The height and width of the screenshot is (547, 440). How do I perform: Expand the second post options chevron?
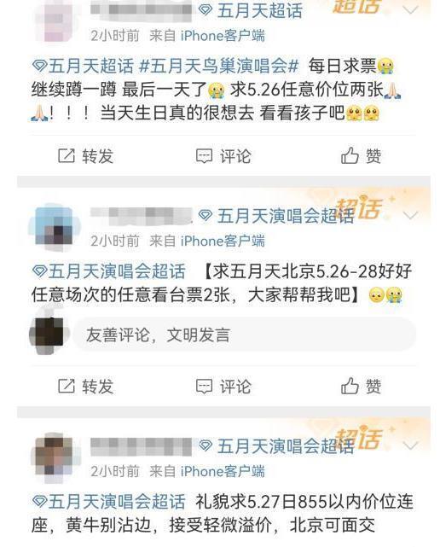click(410, 215)
